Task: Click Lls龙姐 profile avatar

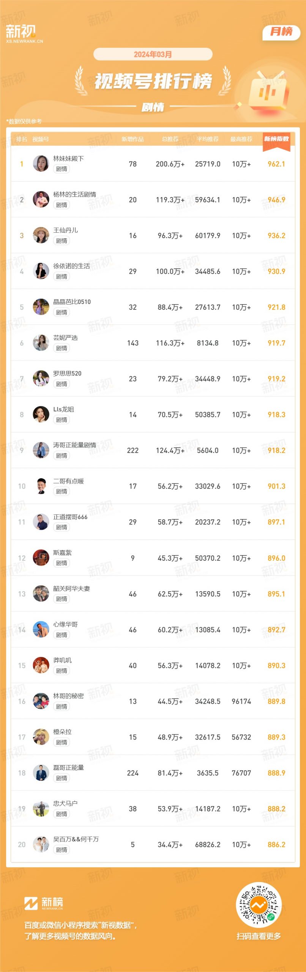Action: [41, 414]
